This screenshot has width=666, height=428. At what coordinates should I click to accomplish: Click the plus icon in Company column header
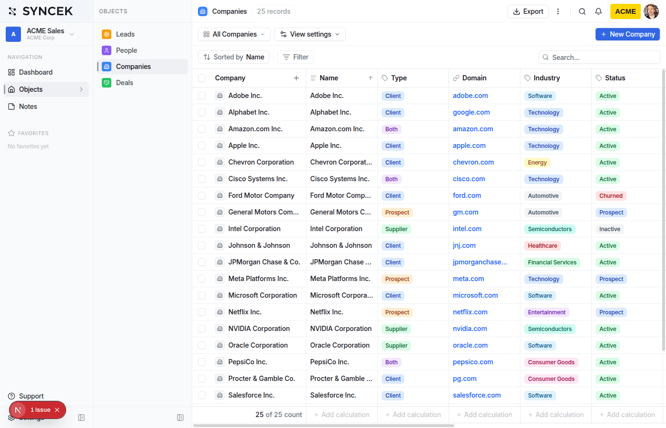(x=296, y=78)
